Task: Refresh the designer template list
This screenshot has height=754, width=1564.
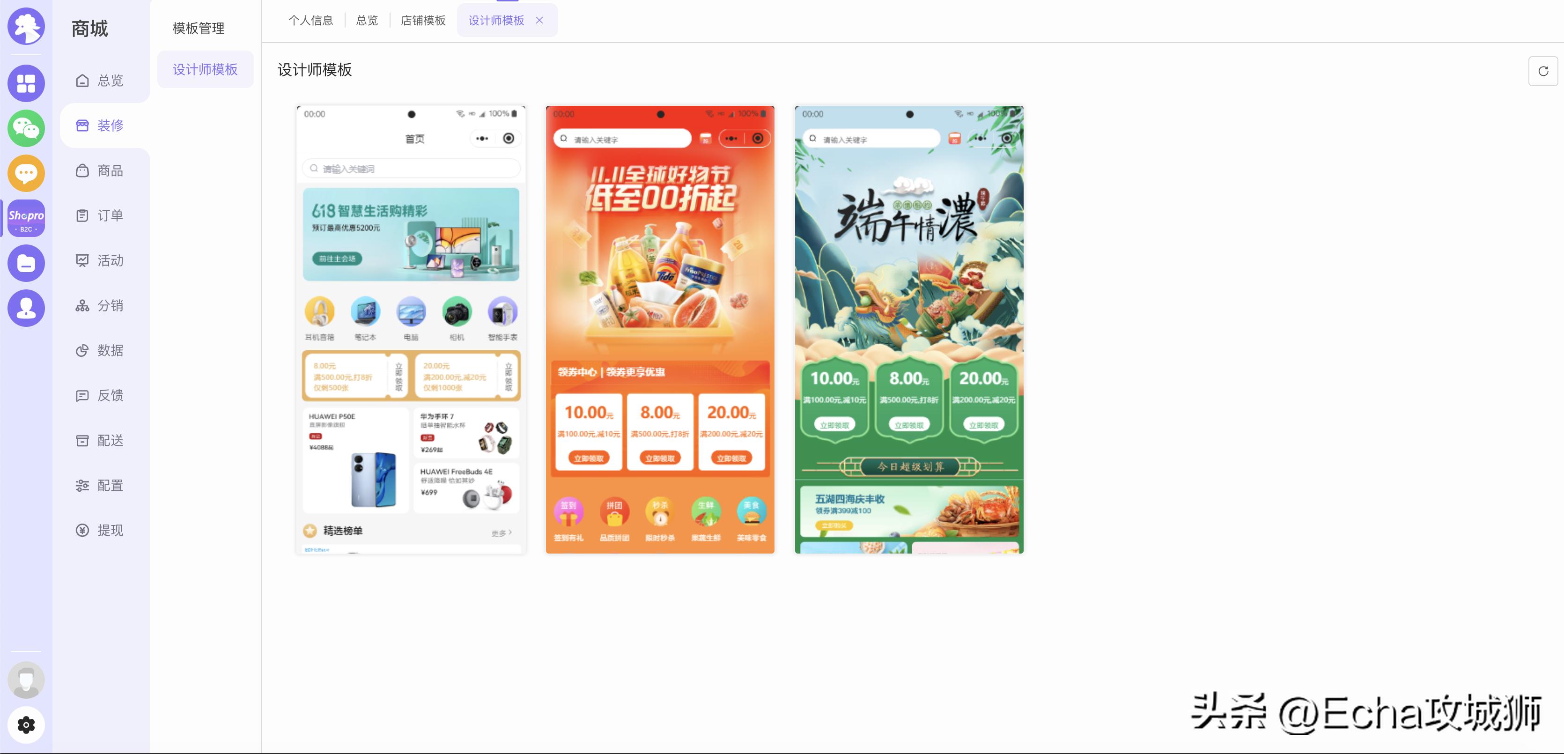Action: click(1543, 71)
